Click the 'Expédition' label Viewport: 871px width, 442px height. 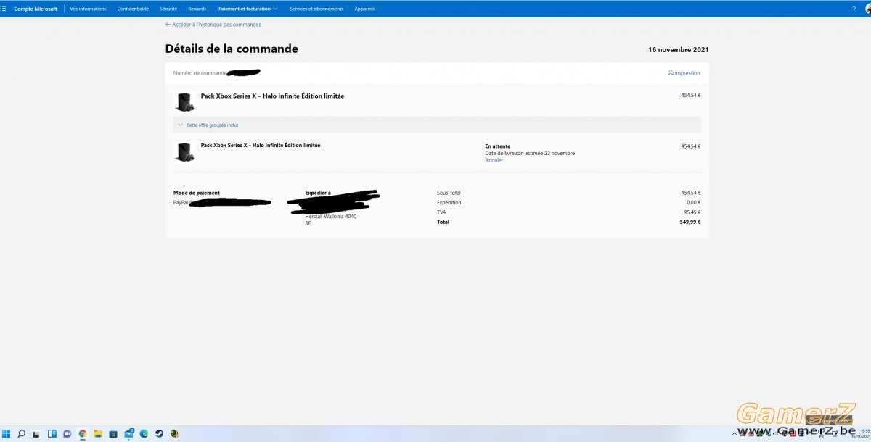point(449,203)
